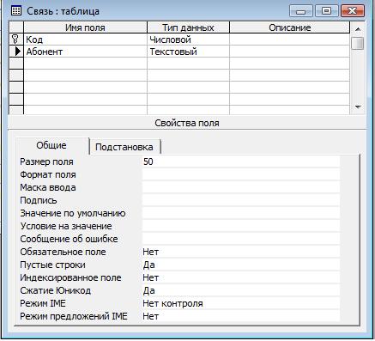Click the Маска ввода label
This screenshot has width=375, height=341.
(x=48, y=187)
